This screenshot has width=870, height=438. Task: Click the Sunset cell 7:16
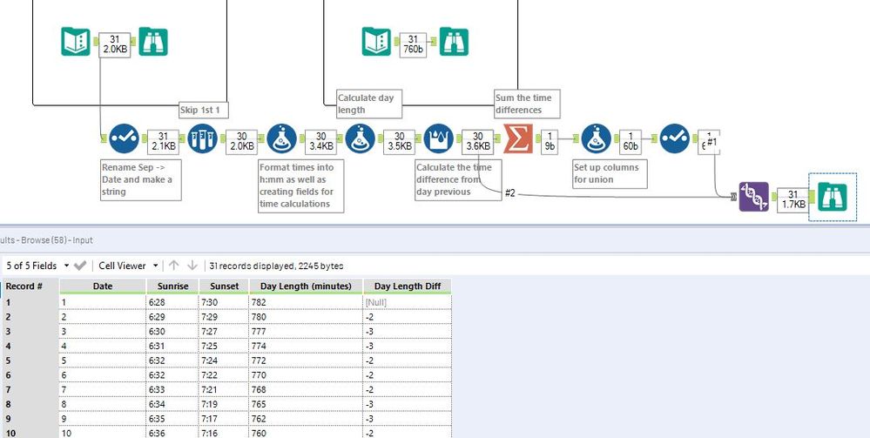(x=224, y=433)
